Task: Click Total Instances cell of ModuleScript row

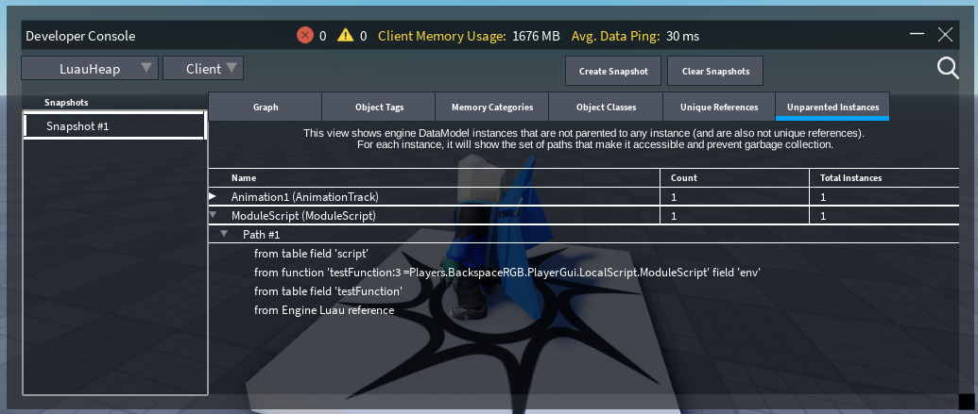Action: pos(884,216)
